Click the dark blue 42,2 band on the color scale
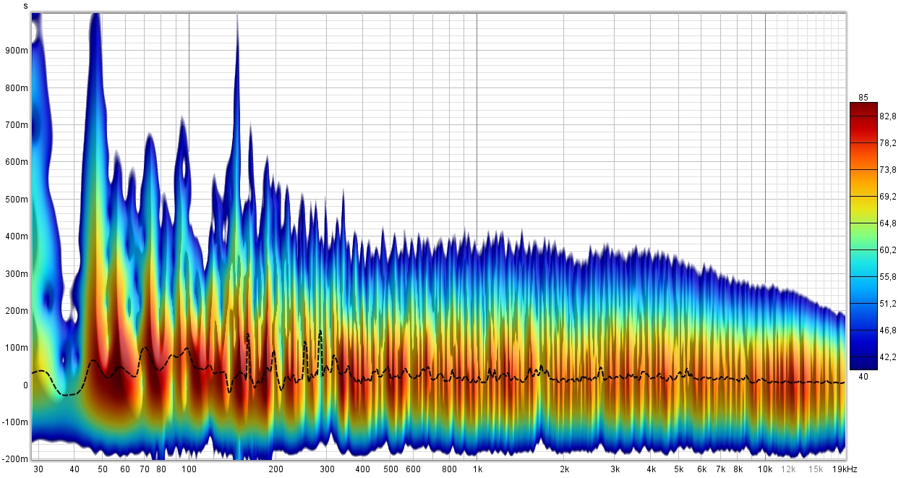The width and height of the screenshot is (901, 478). [x=863, y=357]
